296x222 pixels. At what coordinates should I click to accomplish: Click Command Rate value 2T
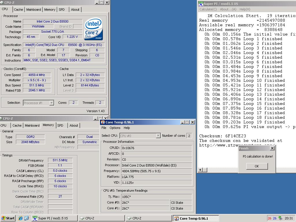point(60,197)
